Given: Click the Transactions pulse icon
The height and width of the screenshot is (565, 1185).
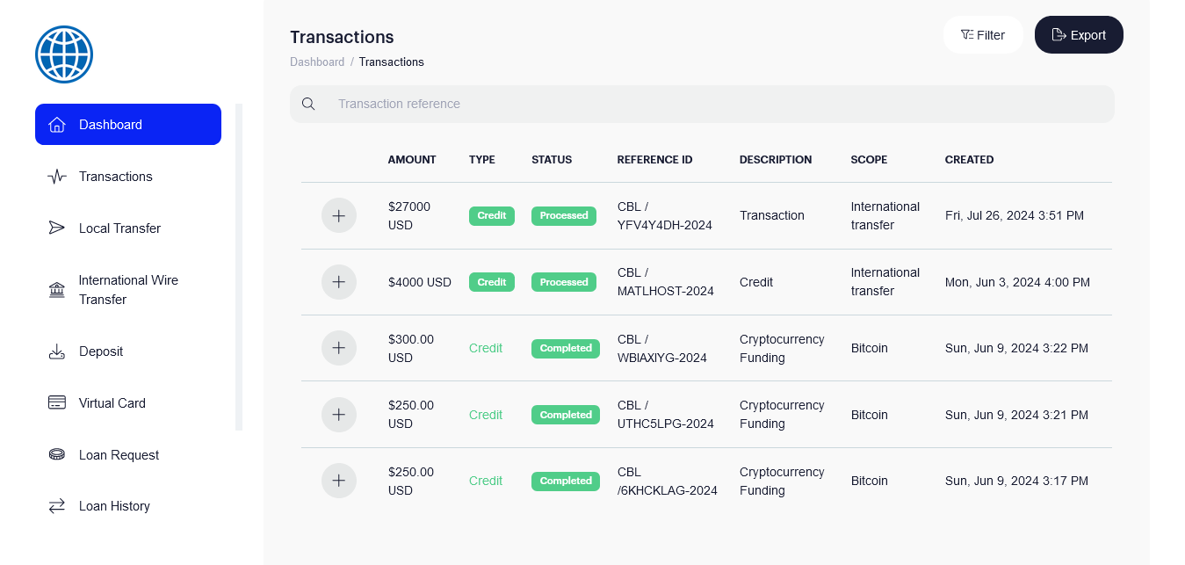Looking at the screenshot, I should 57,177.
